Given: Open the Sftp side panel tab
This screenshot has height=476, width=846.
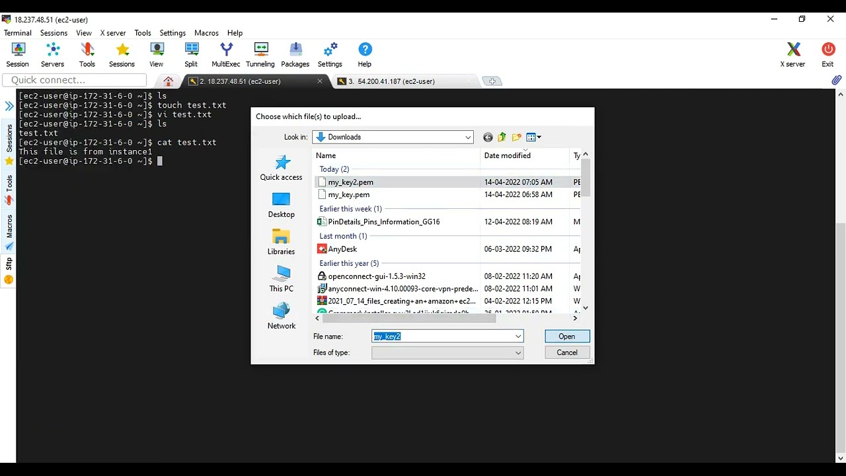Looking at the screenshot, I should click(x=9, y=271).
